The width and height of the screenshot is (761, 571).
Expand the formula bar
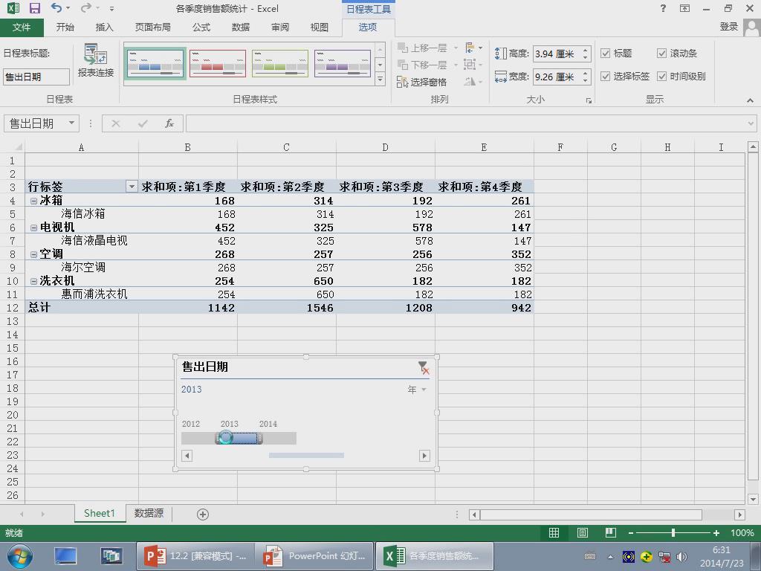751,123
